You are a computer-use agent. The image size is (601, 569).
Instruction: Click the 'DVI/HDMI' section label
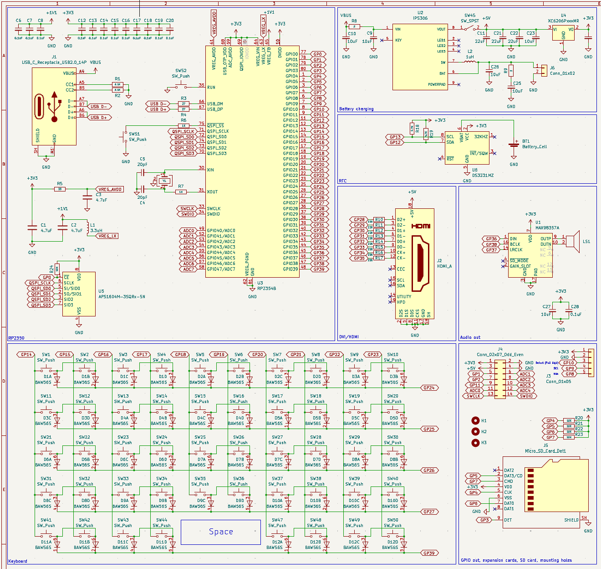point(349,337)
